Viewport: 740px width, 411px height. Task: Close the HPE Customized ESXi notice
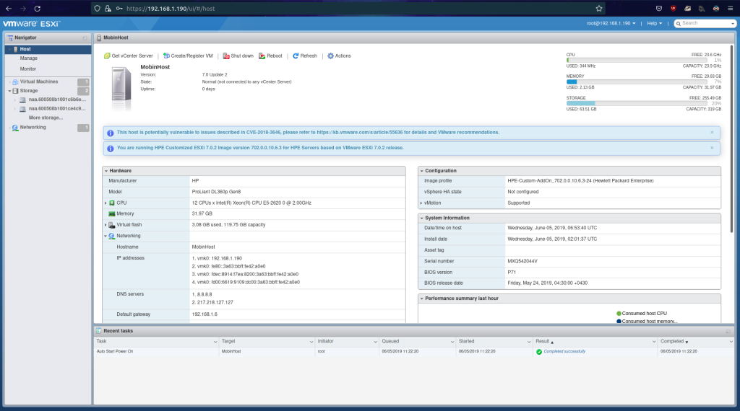(711, 148)
